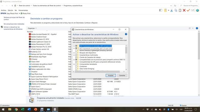Open Ver actualizaciones instaladas link
This screenshot has height=112, width=200.
[14, 24]
